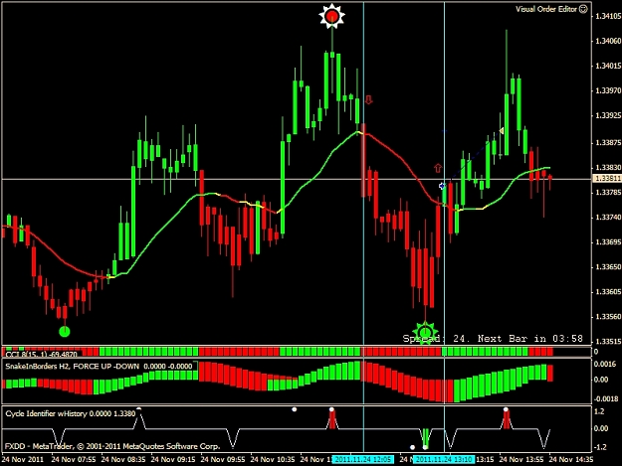Click the 24 Nov 14:35 time axis label

click(x=571, y=460)
